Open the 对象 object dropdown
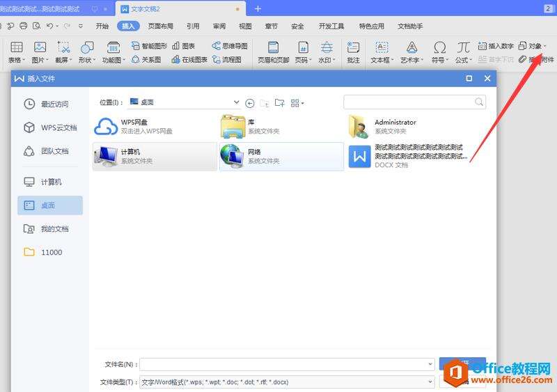The image size is (557, 392). (x=533, y=46)
